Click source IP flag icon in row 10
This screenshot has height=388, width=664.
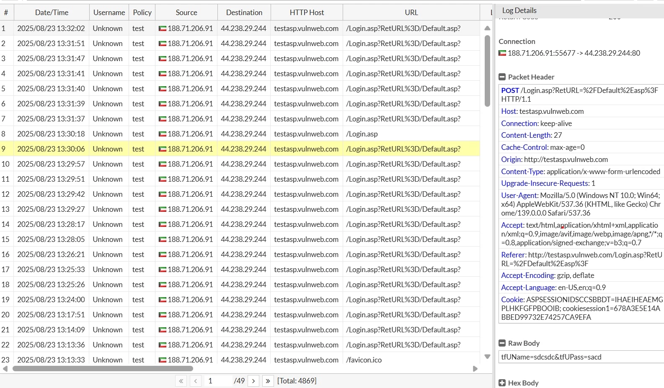(x=163, y=164)
